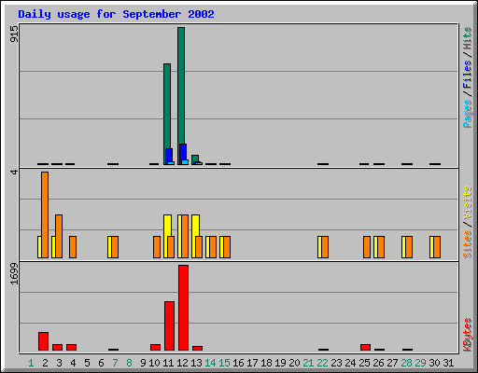This screenshot has width=478, height=373.
Task: Click the '1699' y-axis label of the KBytes chart
Action: [14, 273]
